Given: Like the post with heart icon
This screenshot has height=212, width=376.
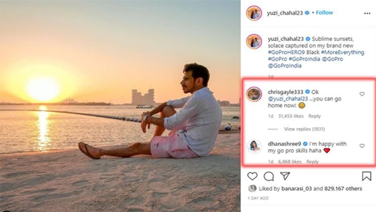Looking at the screenshot, I should [x=252, y=176].
